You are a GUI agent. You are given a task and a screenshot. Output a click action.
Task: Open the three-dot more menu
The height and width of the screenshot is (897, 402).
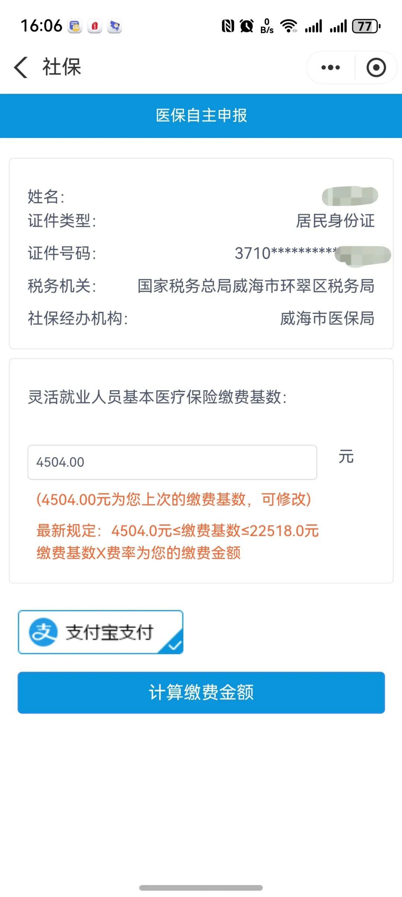coord(330,67)
